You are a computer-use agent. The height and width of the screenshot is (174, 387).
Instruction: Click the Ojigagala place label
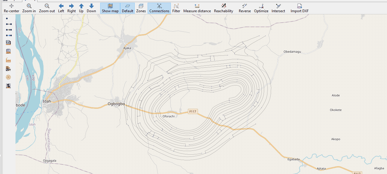coord(49,161)
